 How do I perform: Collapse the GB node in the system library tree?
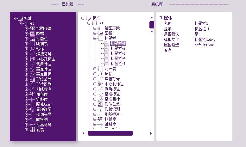click(x=89, y=23)
